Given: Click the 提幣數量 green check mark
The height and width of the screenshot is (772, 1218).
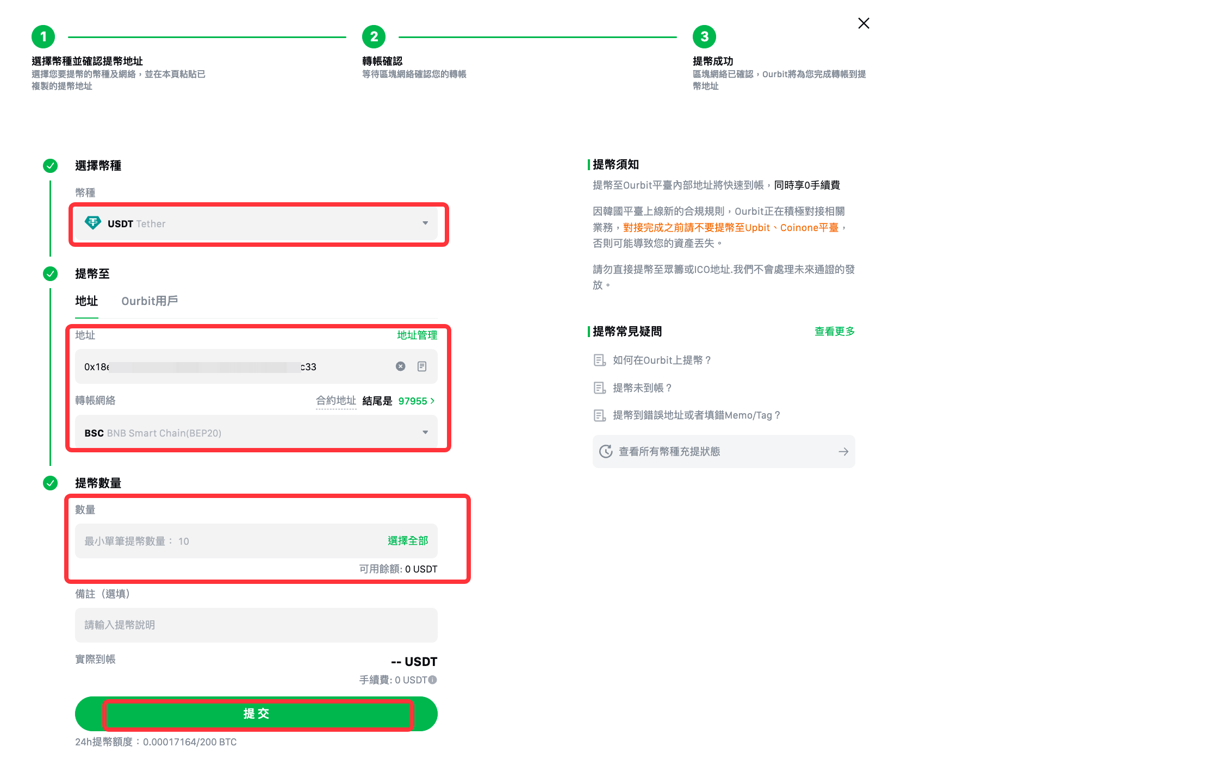Looking at the screenshot, I should 50,483.
